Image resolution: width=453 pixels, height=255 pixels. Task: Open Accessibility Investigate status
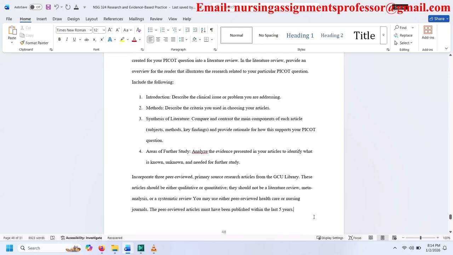(x=81, y=238)
